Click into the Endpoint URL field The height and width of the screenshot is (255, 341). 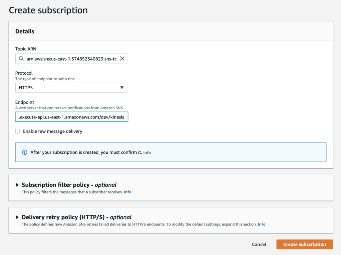click(x=72, y=117)
